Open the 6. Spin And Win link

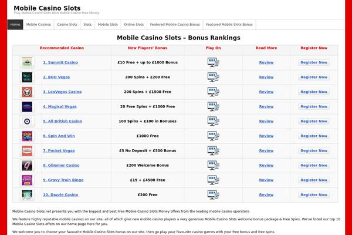(x=59, y=136)
